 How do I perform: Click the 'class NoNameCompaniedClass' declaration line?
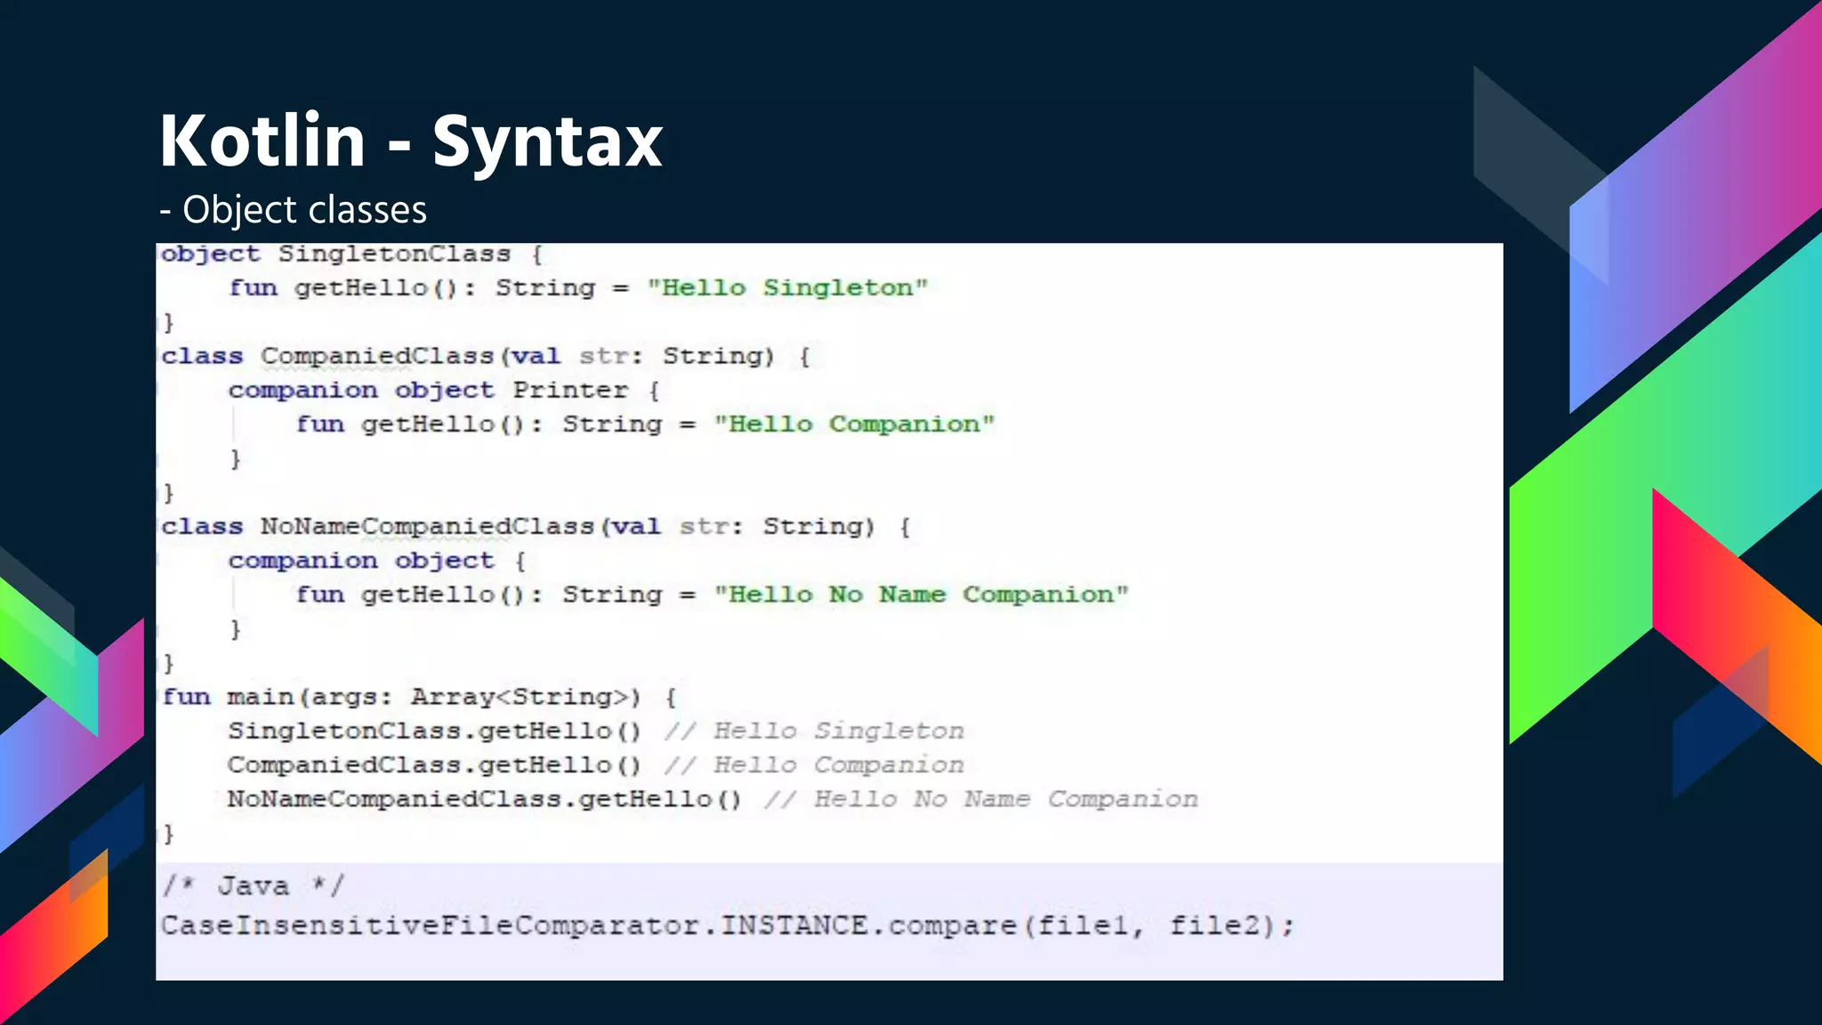(534, 527)
